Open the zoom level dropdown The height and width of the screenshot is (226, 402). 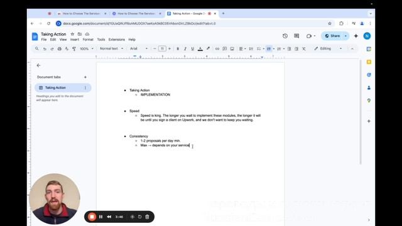(x=87, y=49)
